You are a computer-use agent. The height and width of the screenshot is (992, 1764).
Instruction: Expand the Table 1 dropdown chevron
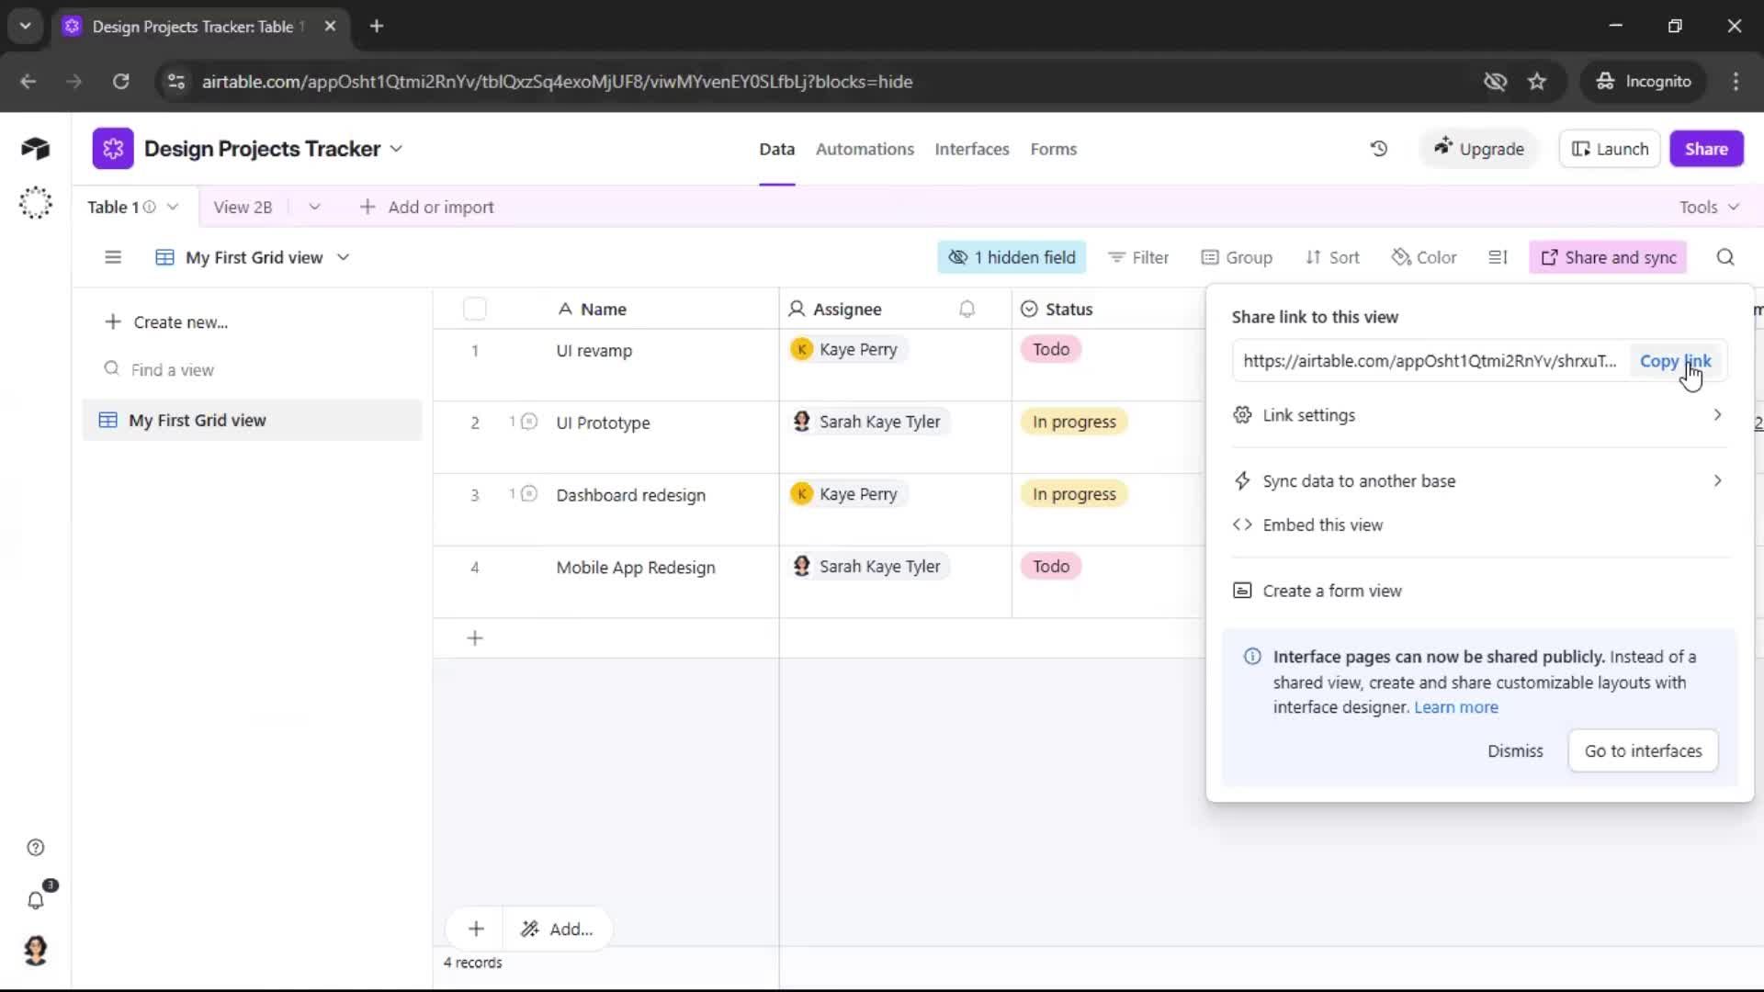coord(172,207)
